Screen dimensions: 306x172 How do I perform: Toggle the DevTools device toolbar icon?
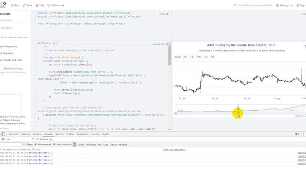[x=3, y=134]
